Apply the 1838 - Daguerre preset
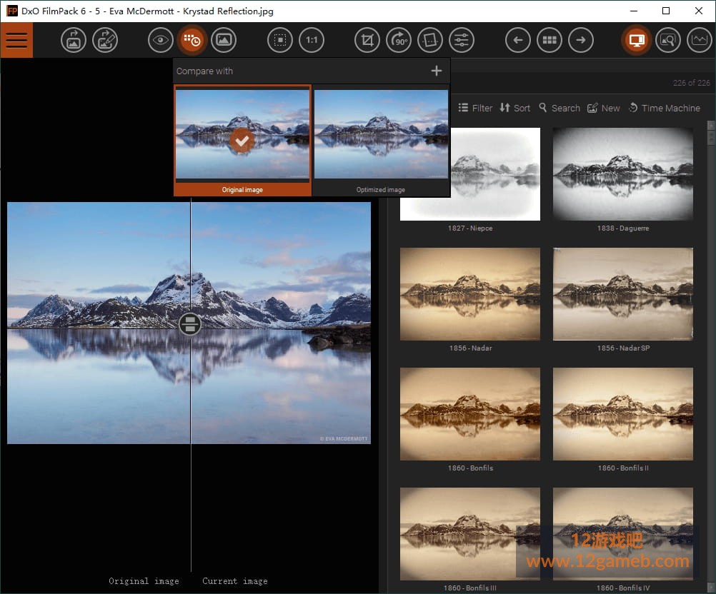The height and width of the screenshot is (594, 716). [x=623, y=180]
